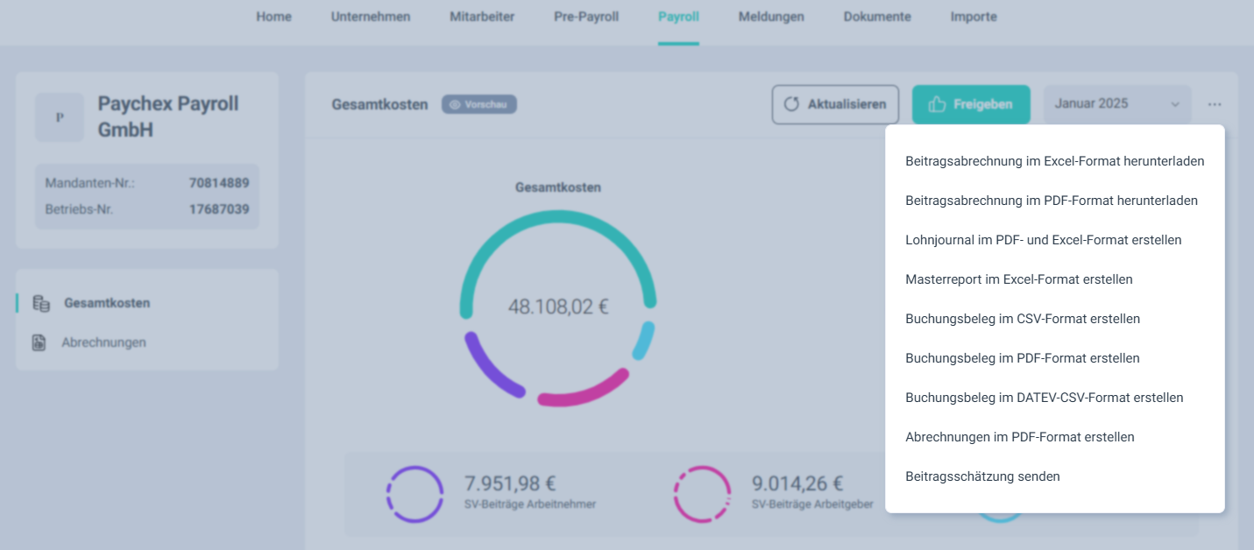Click the three-dots more options icon
1254x550 pixels.
1214,104
